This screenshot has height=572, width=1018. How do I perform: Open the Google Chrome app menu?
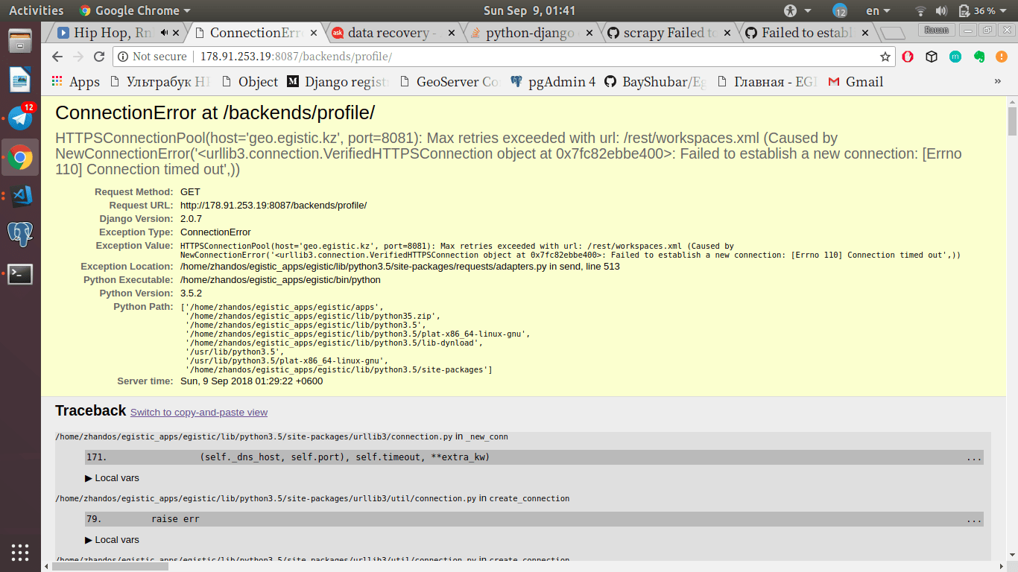tap(134, 10)
